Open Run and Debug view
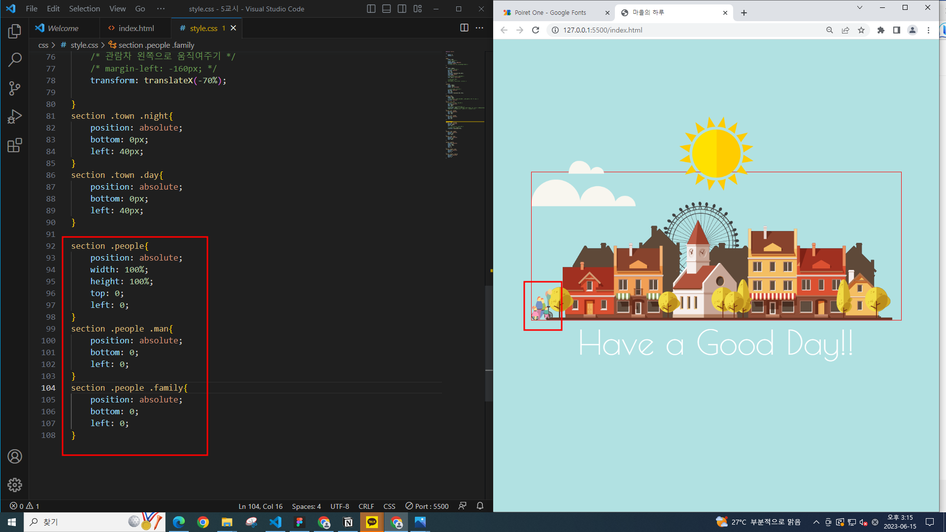946x532 pixels. [15, 117]
